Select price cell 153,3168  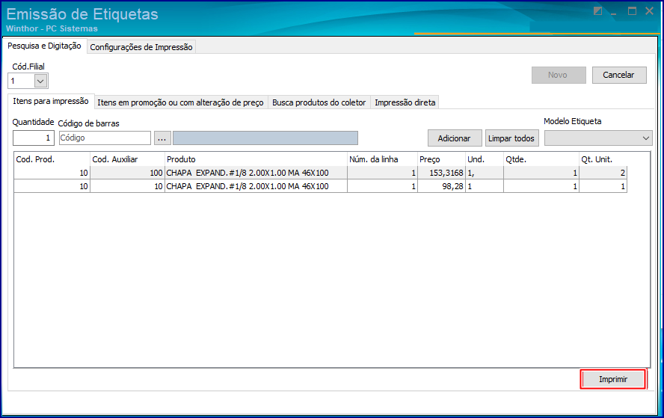(x=442, y=173)
